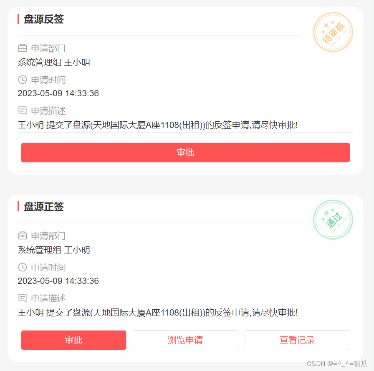
Task: Click the 通过 stamp on the 盘源正签 card
Action: (333, 220)
